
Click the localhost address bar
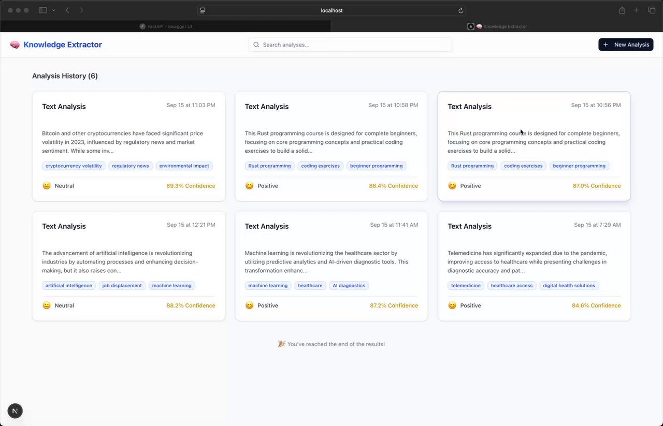[331, 10]
